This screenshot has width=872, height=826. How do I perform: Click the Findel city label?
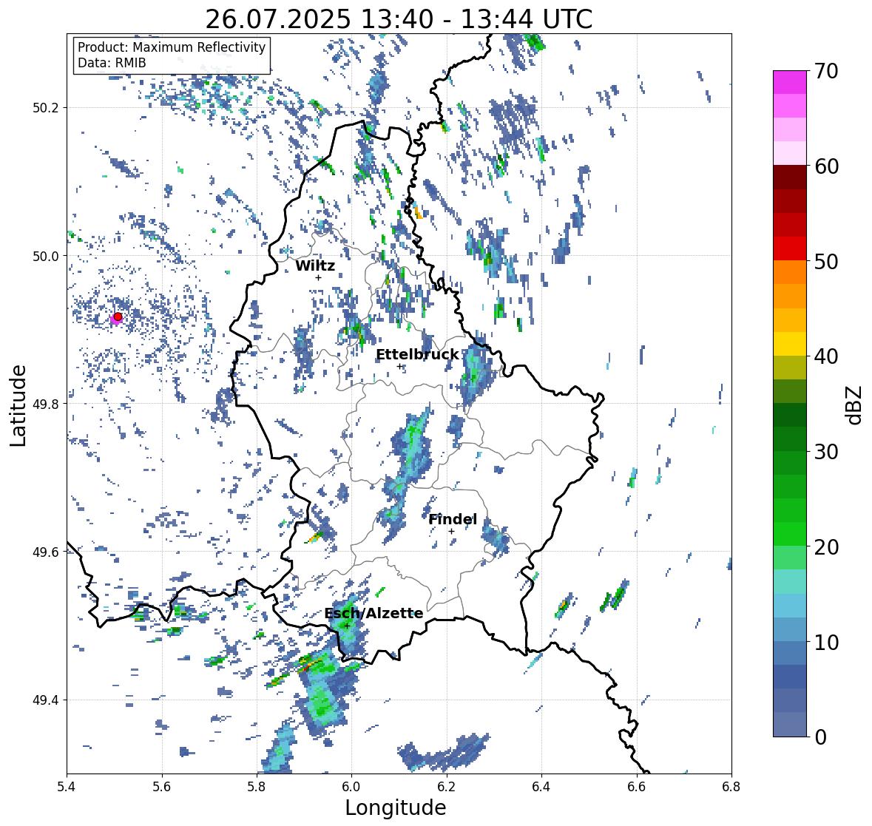coord(453,519)
